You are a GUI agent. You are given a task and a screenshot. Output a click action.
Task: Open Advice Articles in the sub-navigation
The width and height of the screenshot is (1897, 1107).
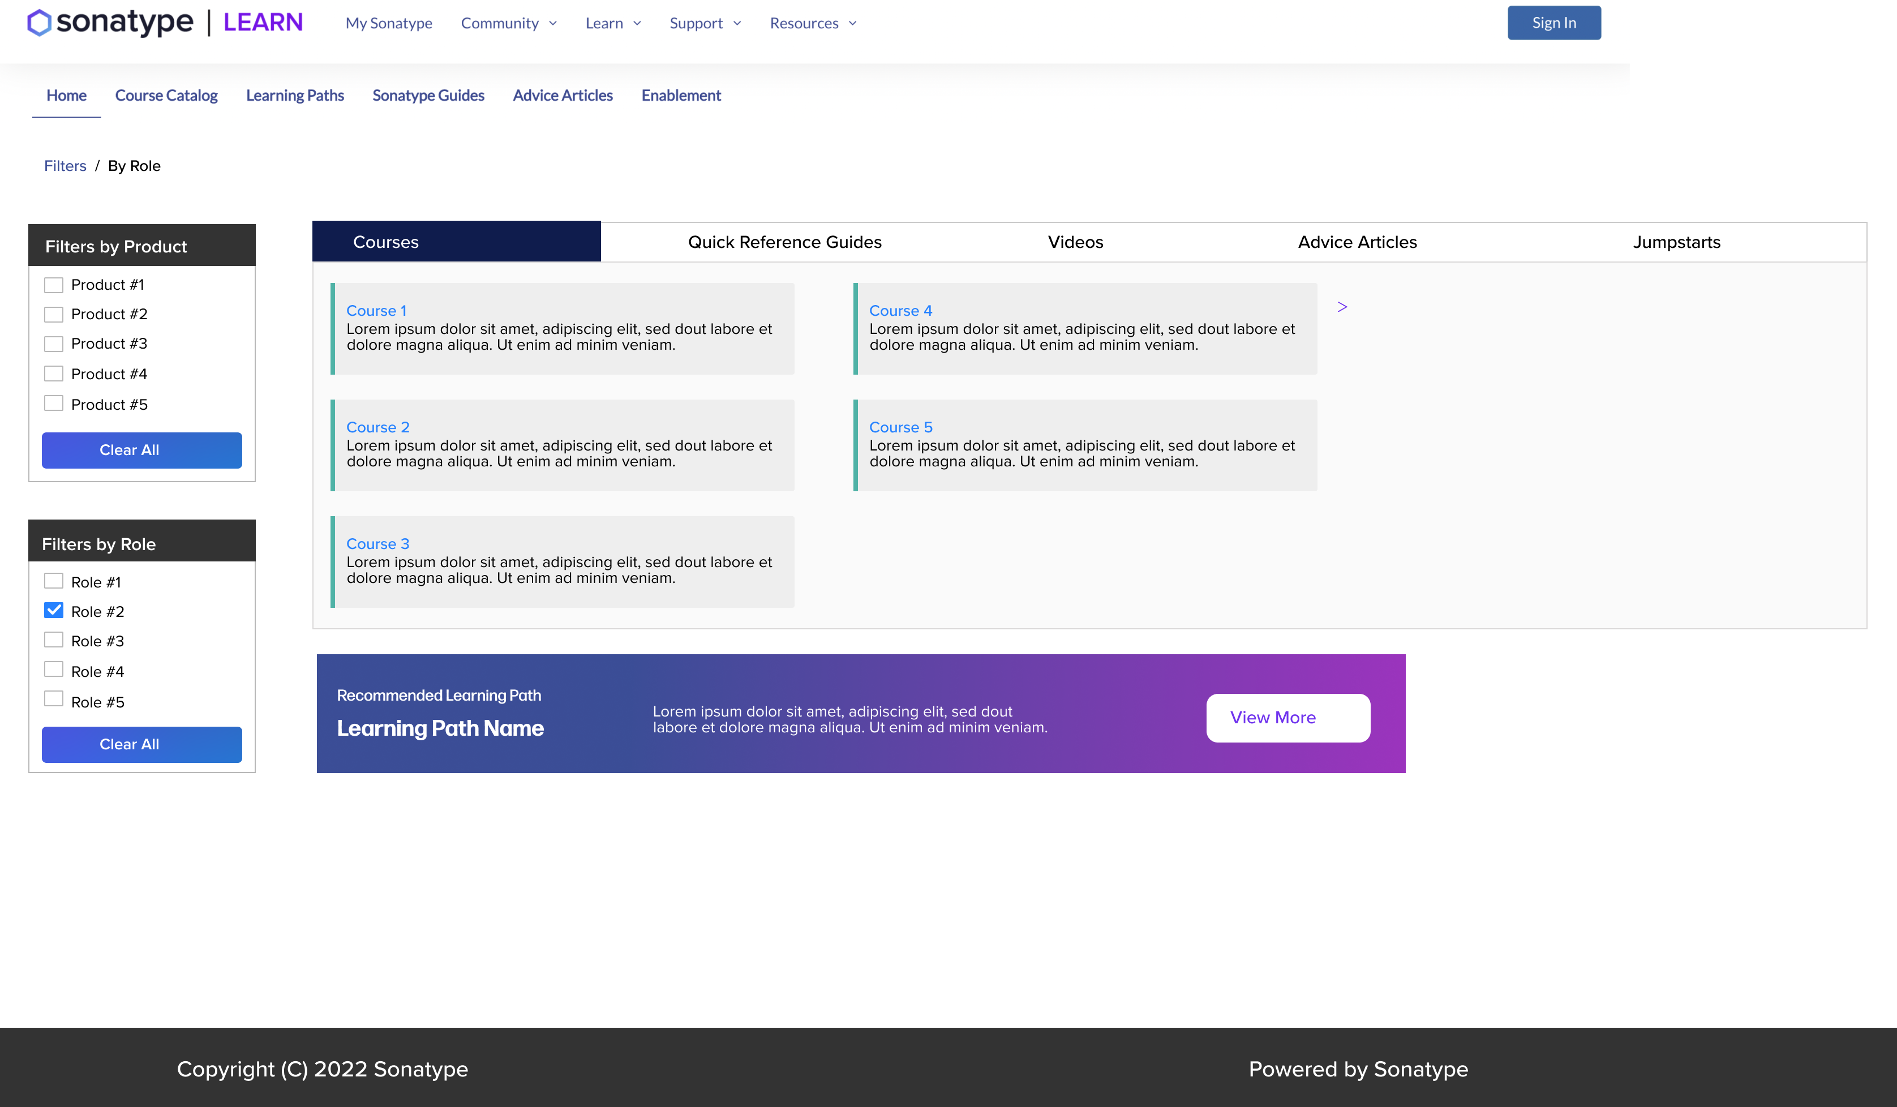point(563,96)
